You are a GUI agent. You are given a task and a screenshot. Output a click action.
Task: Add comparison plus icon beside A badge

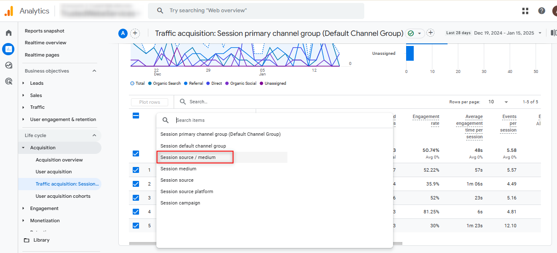tap(135, 33)
